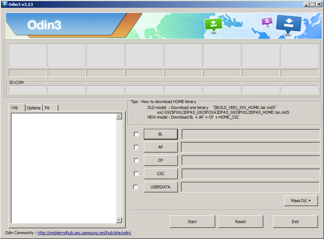
Task: Browse for a BL file
Action: click(161, 134)
